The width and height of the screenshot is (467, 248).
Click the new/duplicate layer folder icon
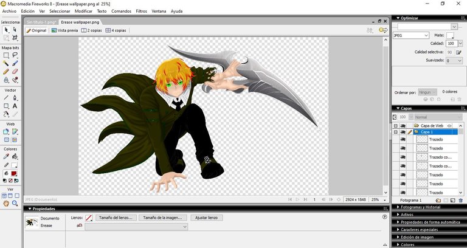point(438,201)
